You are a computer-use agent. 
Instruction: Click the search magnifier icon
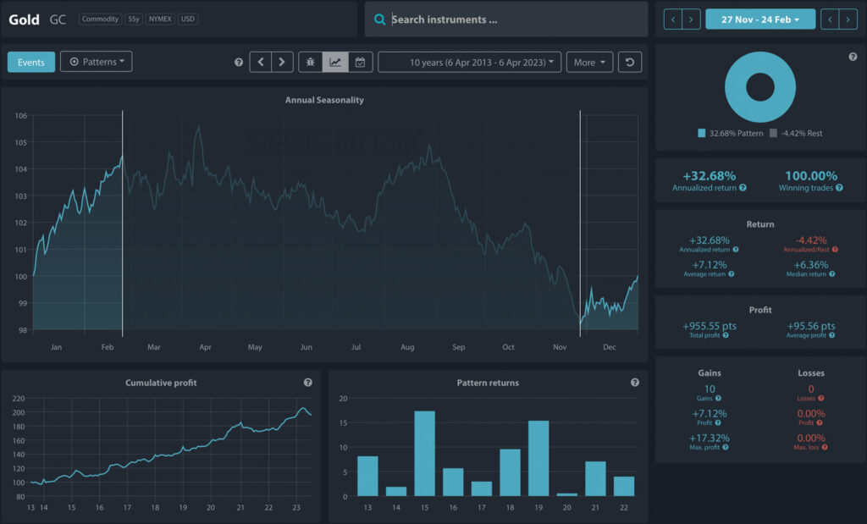379,19
